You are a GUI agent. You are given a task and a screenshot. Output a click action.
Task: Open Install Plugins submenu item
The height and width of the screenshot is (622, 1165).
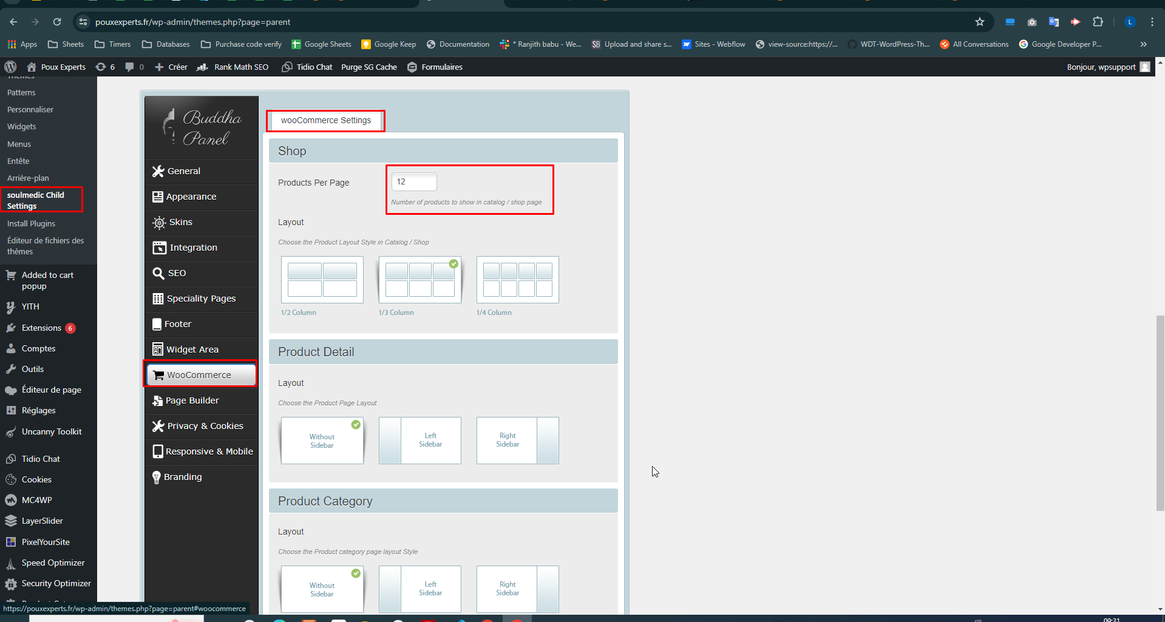pyautogui.click(x=31, y=223)
